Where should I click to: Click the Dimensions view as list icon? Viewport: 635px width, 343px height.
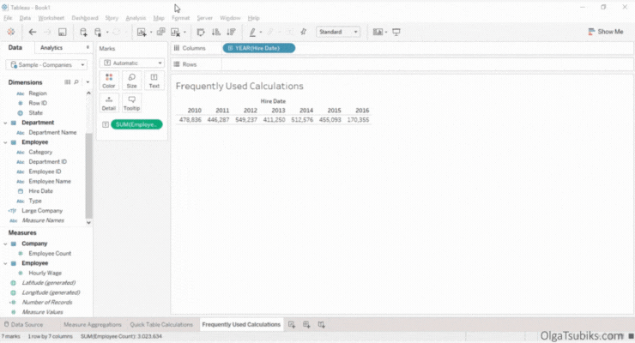(x=67, y=82)
